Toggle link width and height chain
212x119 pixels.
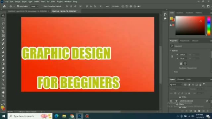pyautogui.click(x=172, y=57)
